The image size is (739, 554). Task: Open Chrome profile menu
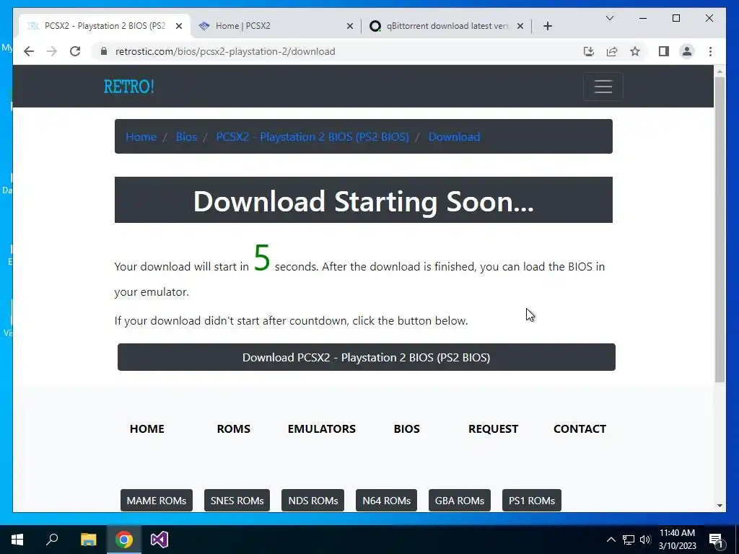coord(687,51)
